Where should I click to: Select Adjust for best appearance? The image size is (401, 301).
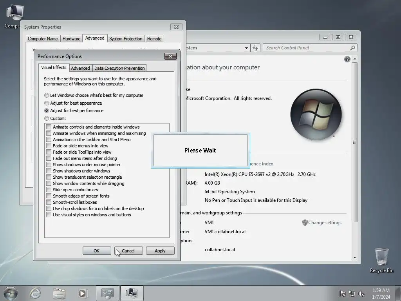point(47,103)
